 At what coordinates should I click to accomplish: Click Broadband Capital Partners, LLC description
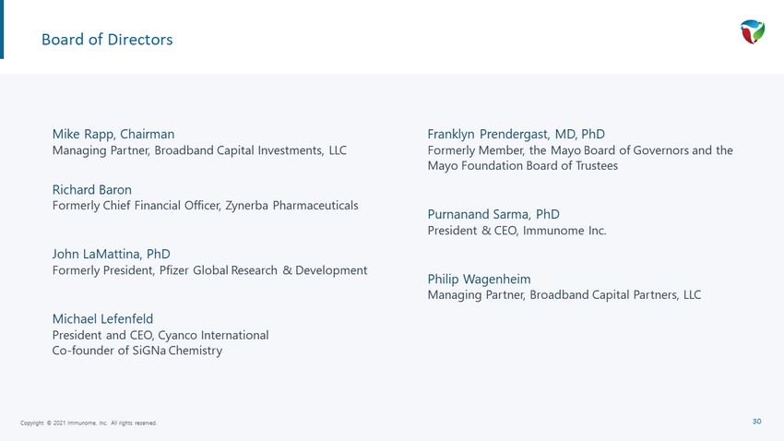pyautogui.click(x=564, y=295)
